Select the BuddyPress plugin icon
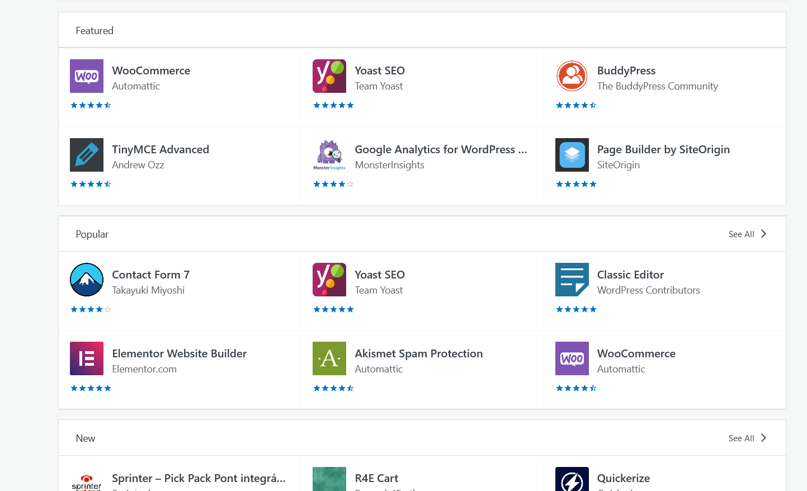The width and height of the screenshot is (807, 491). 572,76
